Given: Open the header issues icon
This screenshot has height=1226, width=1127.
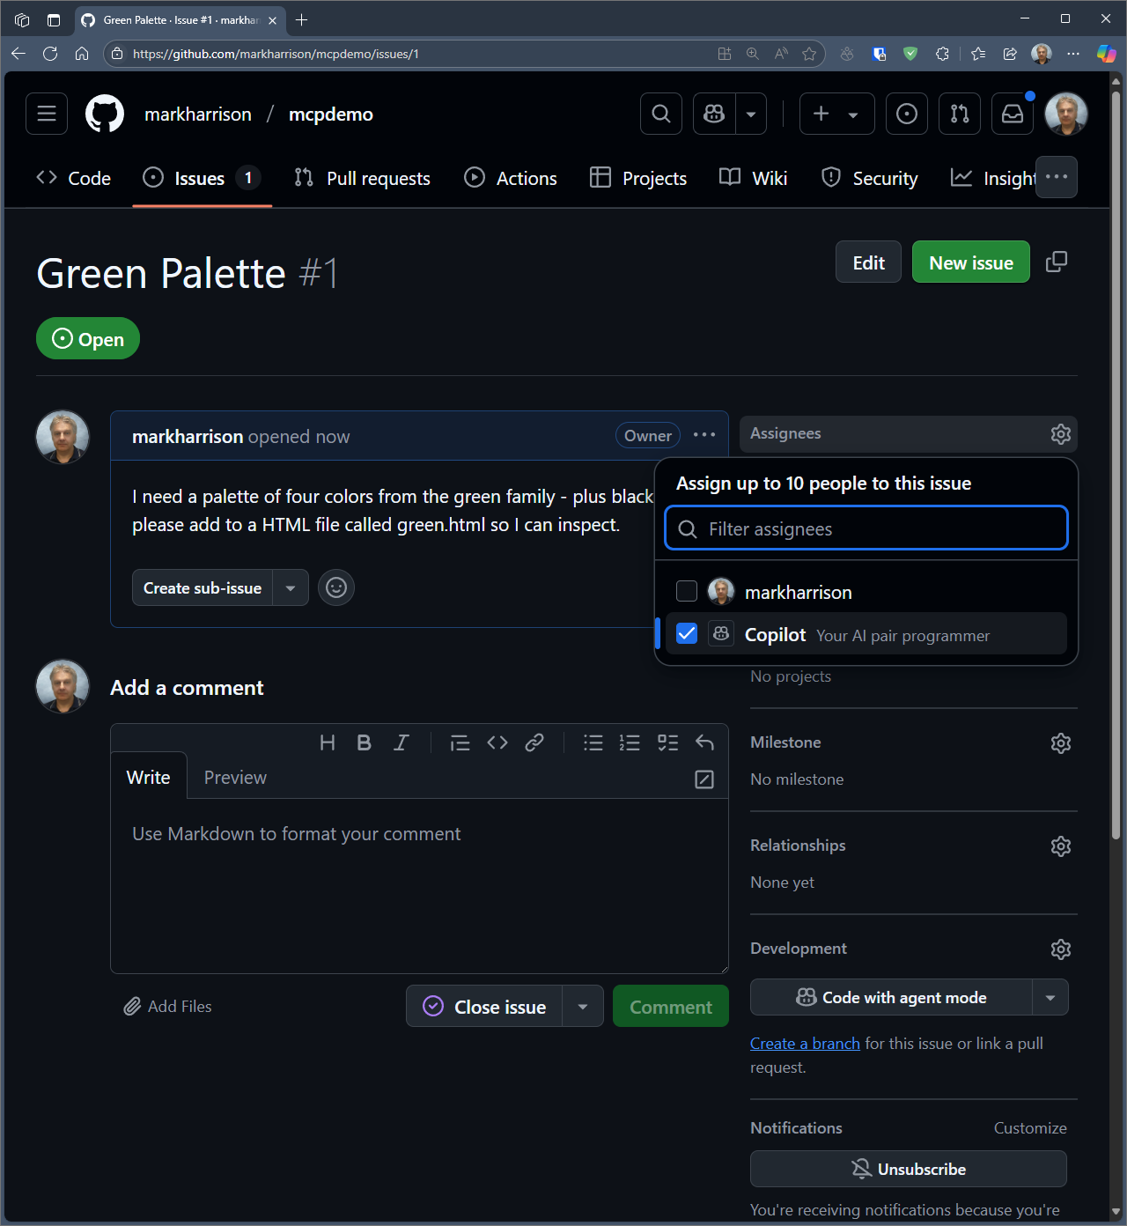Looking at the screenshot, I should click(907, 114).
